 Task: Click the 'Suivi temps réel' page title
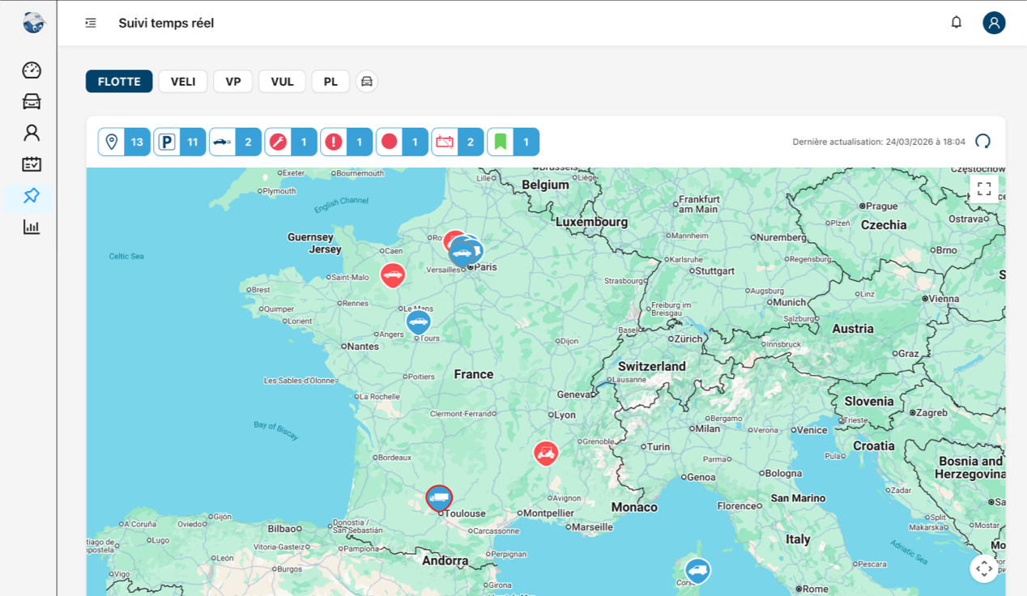(166, 23)
